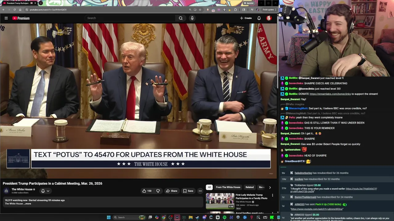394x221 pixels.
Task: Open Task View on taskbar
Action: point(150,217)
